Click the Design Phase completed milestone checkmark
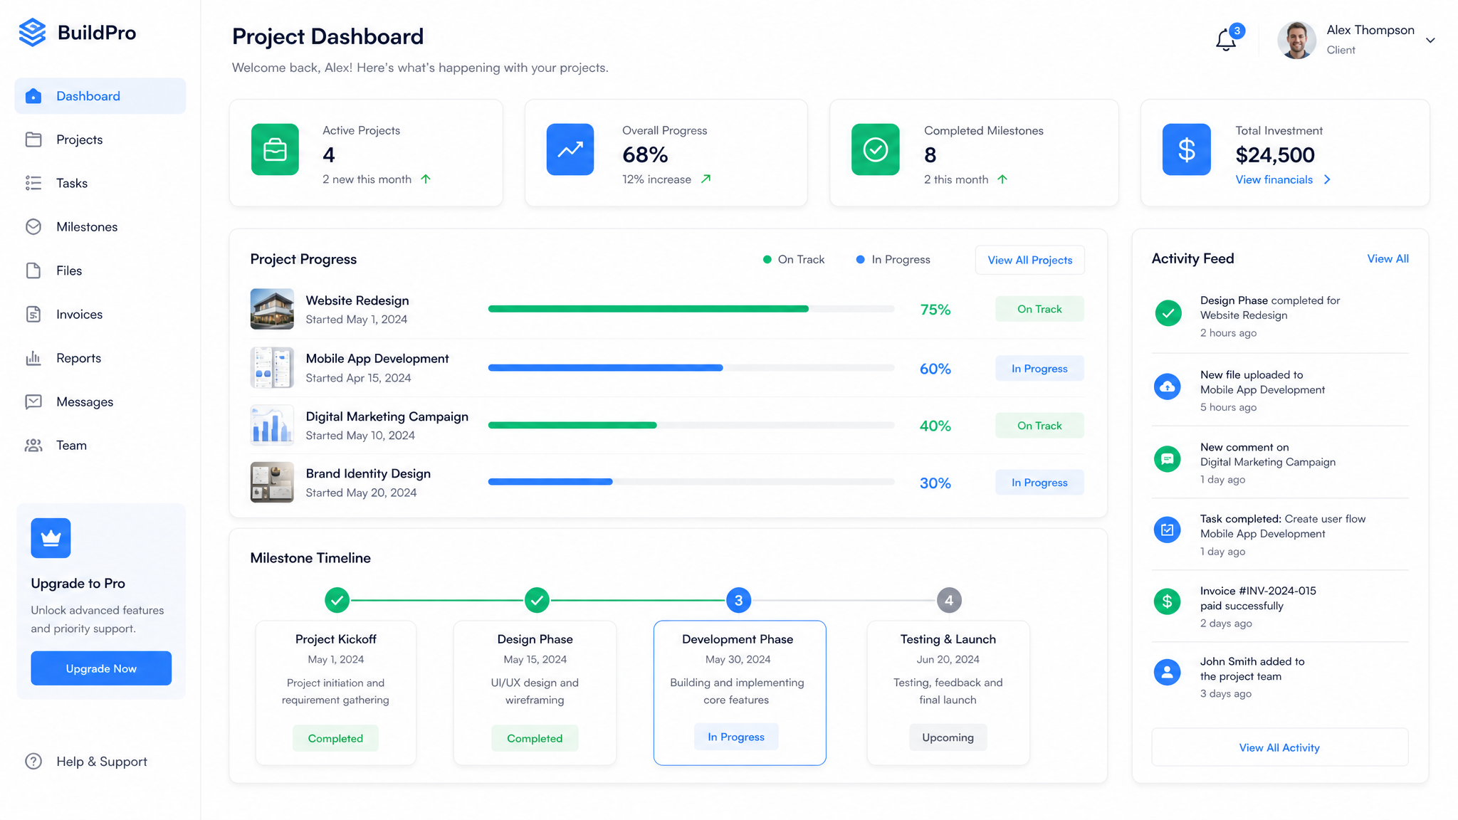Screen dimensions: 1458x820 (537, 600)
